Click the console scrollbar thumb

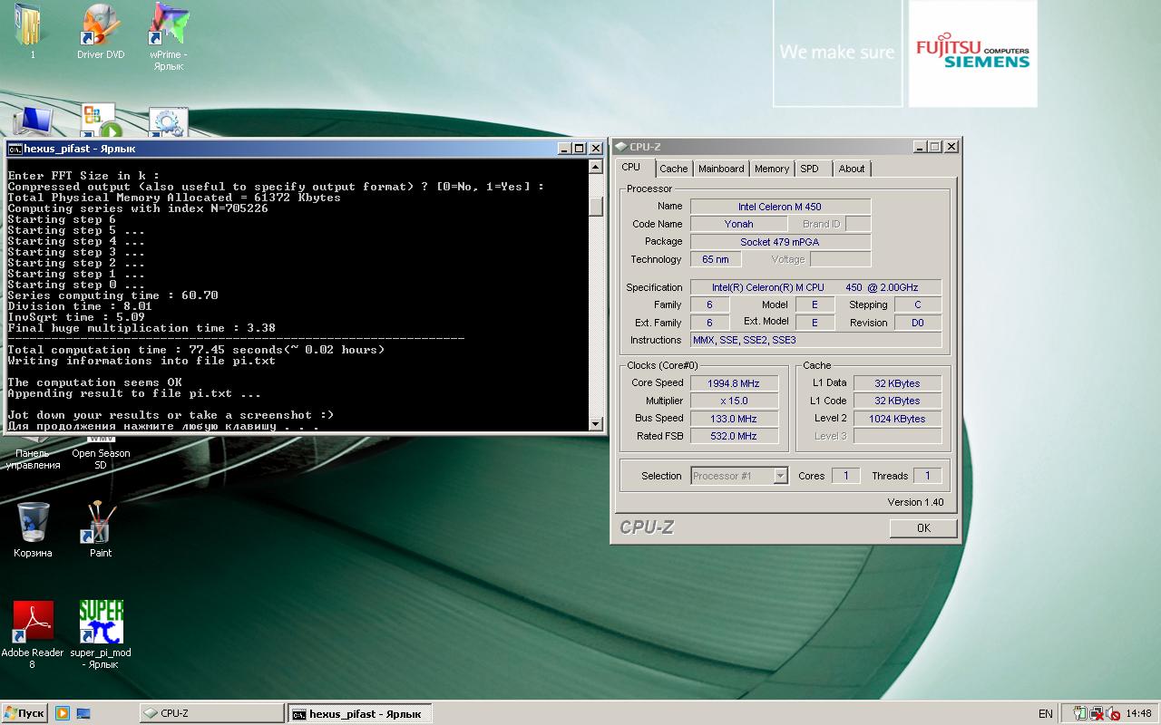pyautogui.click(x=596, y=207)
